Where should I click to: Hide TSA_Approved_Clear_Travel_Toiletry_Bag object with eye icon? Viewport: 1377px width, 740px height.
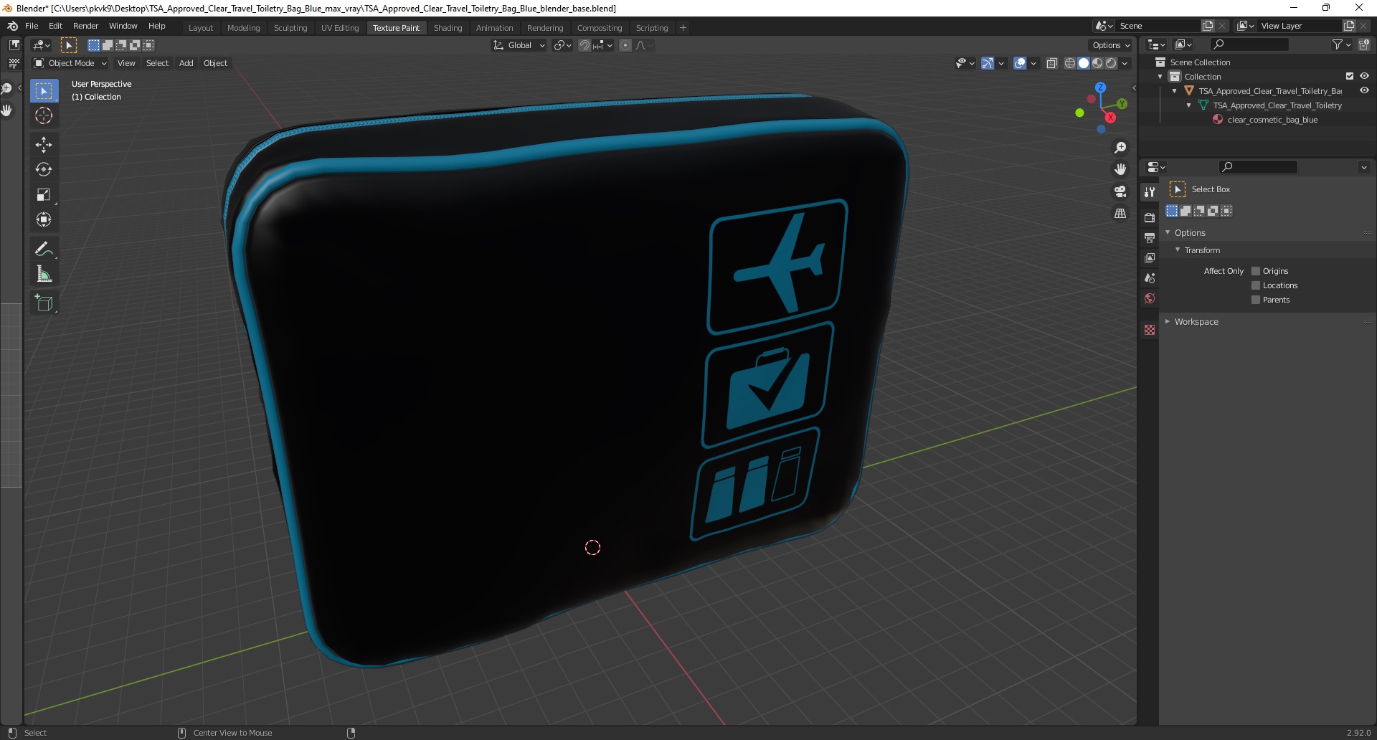pos(1364,90)
